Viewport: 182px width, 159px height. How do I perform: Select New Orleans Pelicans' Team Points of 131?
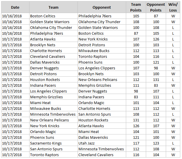tap(136, 120)
